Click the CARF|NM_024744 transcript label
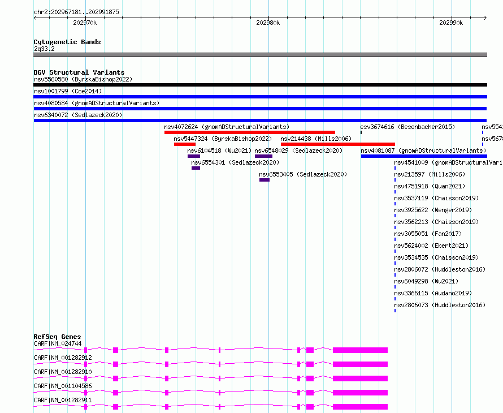503x413 pixels. coord(58,343)
